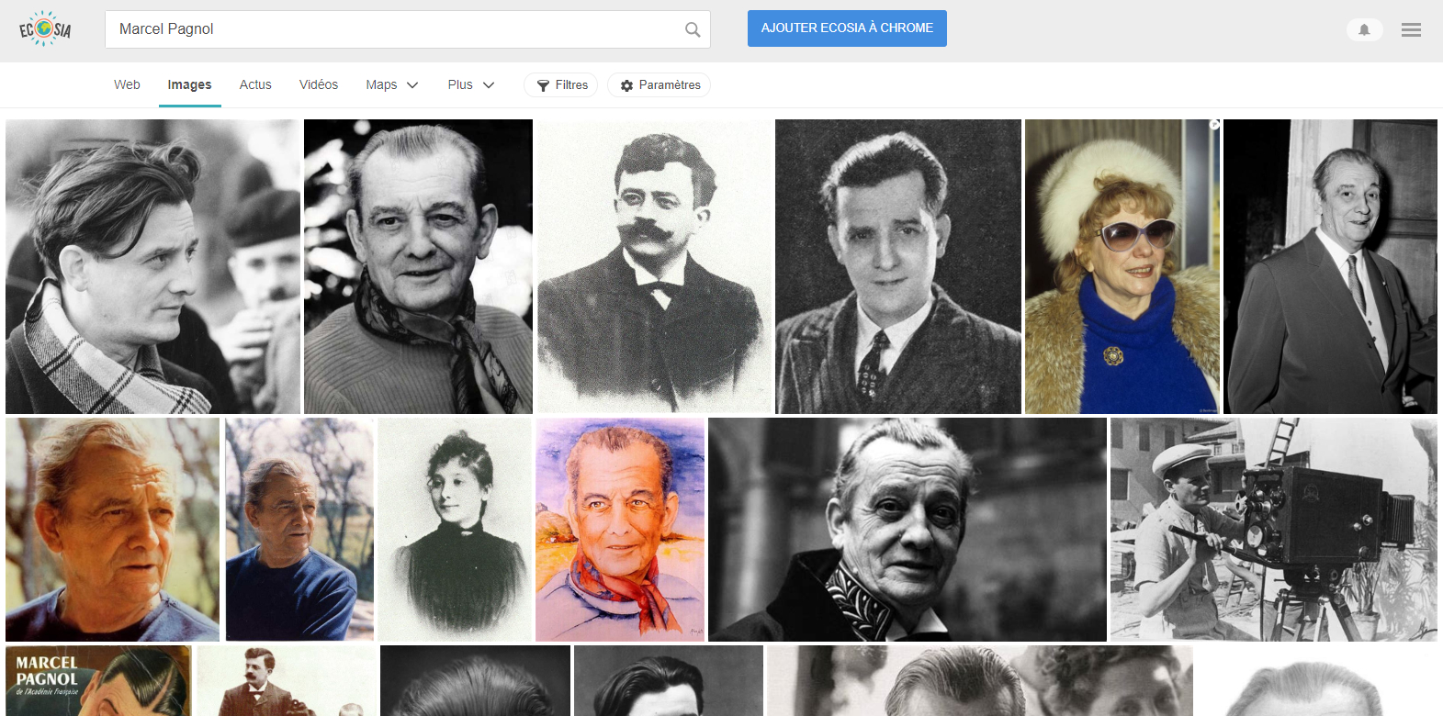Open the photo of cameraman with film camera

1273,530
